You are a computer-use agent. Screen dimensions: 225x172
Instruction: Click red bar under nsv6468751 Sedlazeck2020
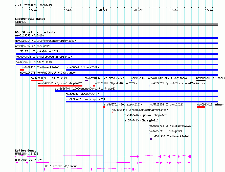coord(104,107)
